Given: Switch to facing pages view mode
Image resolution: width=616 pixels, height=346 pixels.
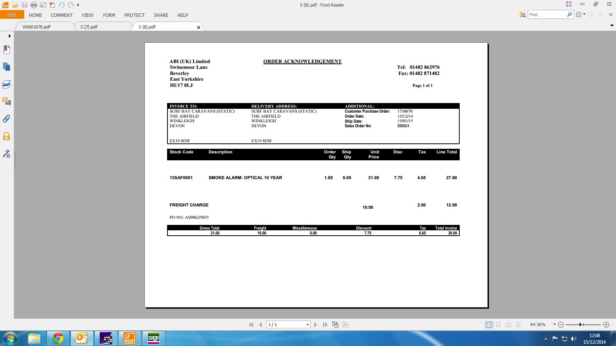Looking at the screenshot, I should click(508, 324).
